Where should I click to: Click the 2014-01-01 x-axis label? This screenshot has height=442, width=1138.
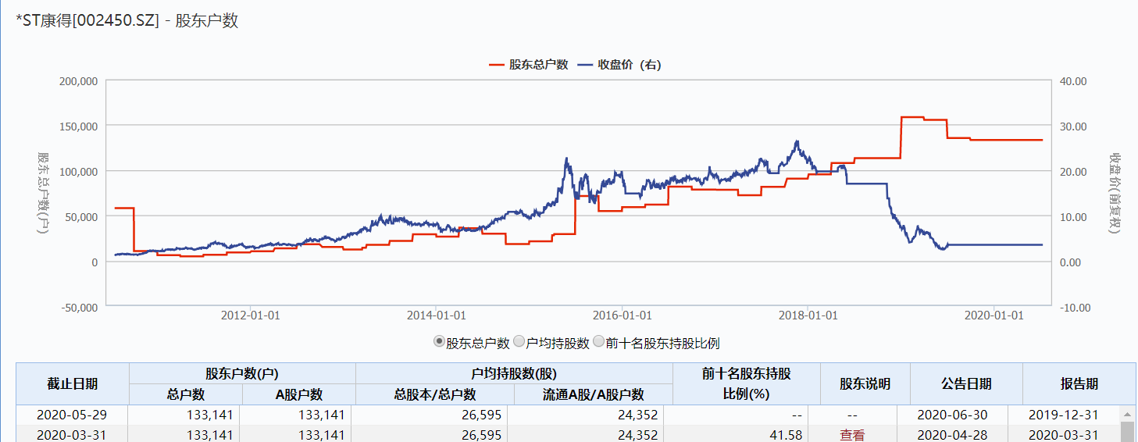pos(436,315)
